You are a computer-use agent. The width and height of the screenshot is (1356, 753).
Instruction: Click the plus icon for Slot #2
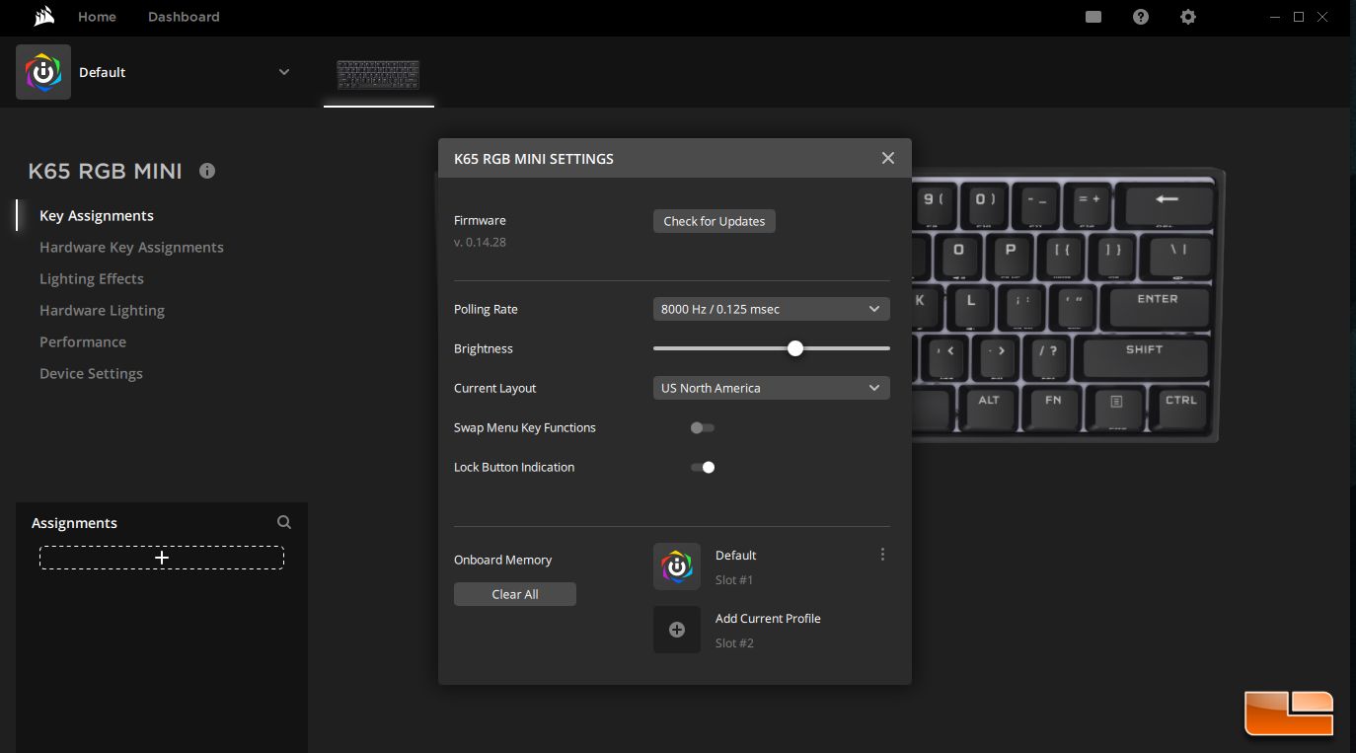coord(677,630)
